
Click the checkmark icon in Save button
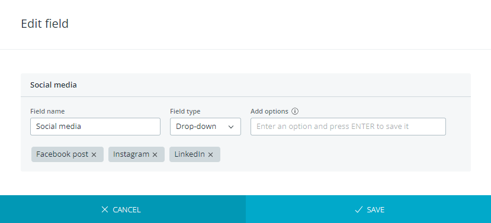point(358,209)
